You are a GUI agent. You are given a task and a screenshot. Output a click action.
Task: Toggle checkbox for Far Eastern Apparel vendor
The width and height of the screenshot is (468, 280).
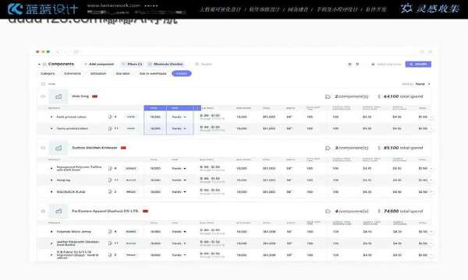click(x=43, y=211)
